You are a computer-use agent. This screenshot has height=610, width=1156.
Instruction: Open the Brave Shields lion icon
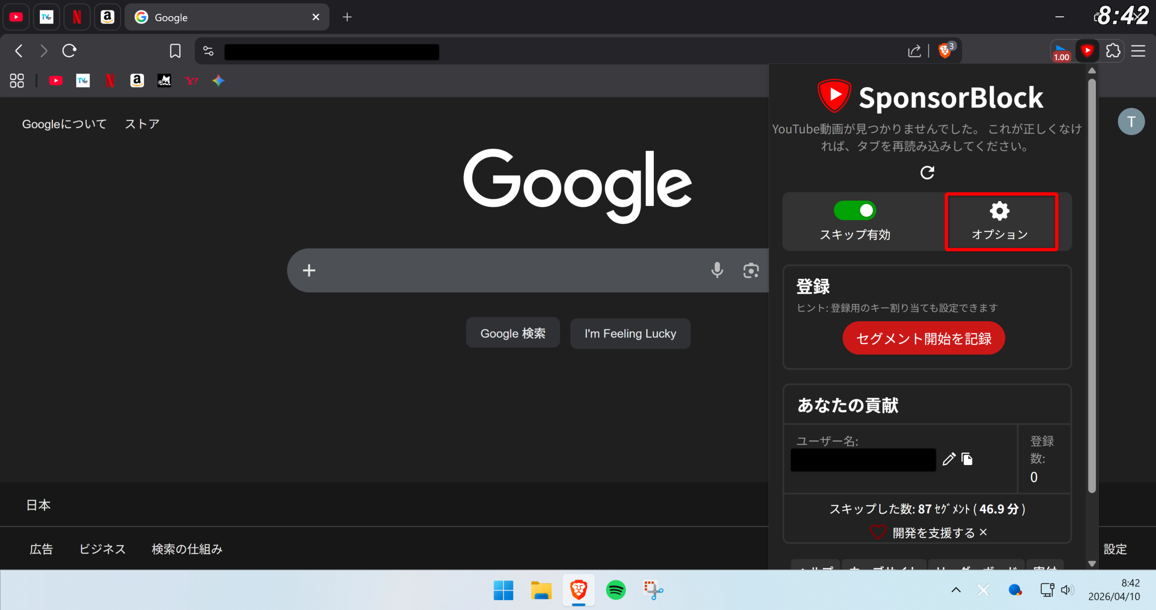[945, 51]
